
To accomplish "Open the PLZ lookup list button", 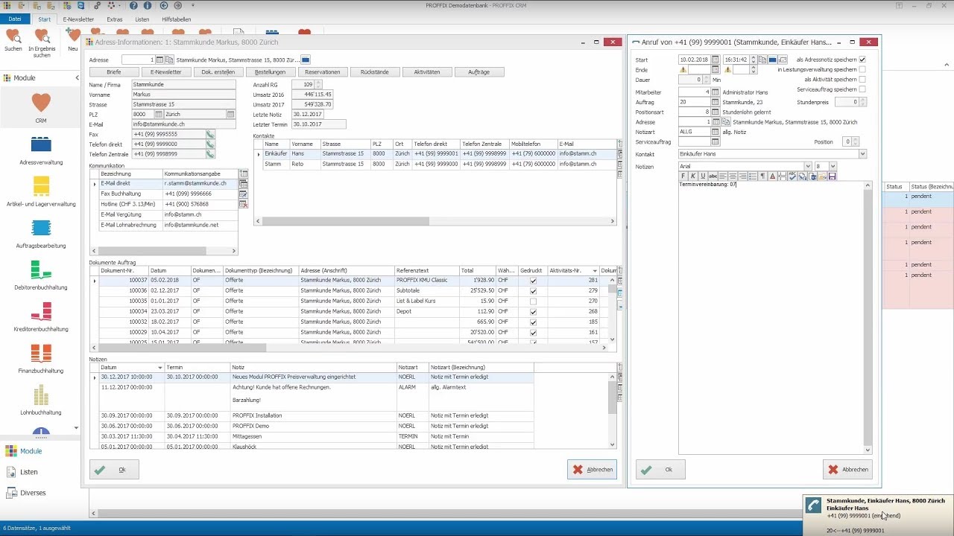I will coord(159,115).
